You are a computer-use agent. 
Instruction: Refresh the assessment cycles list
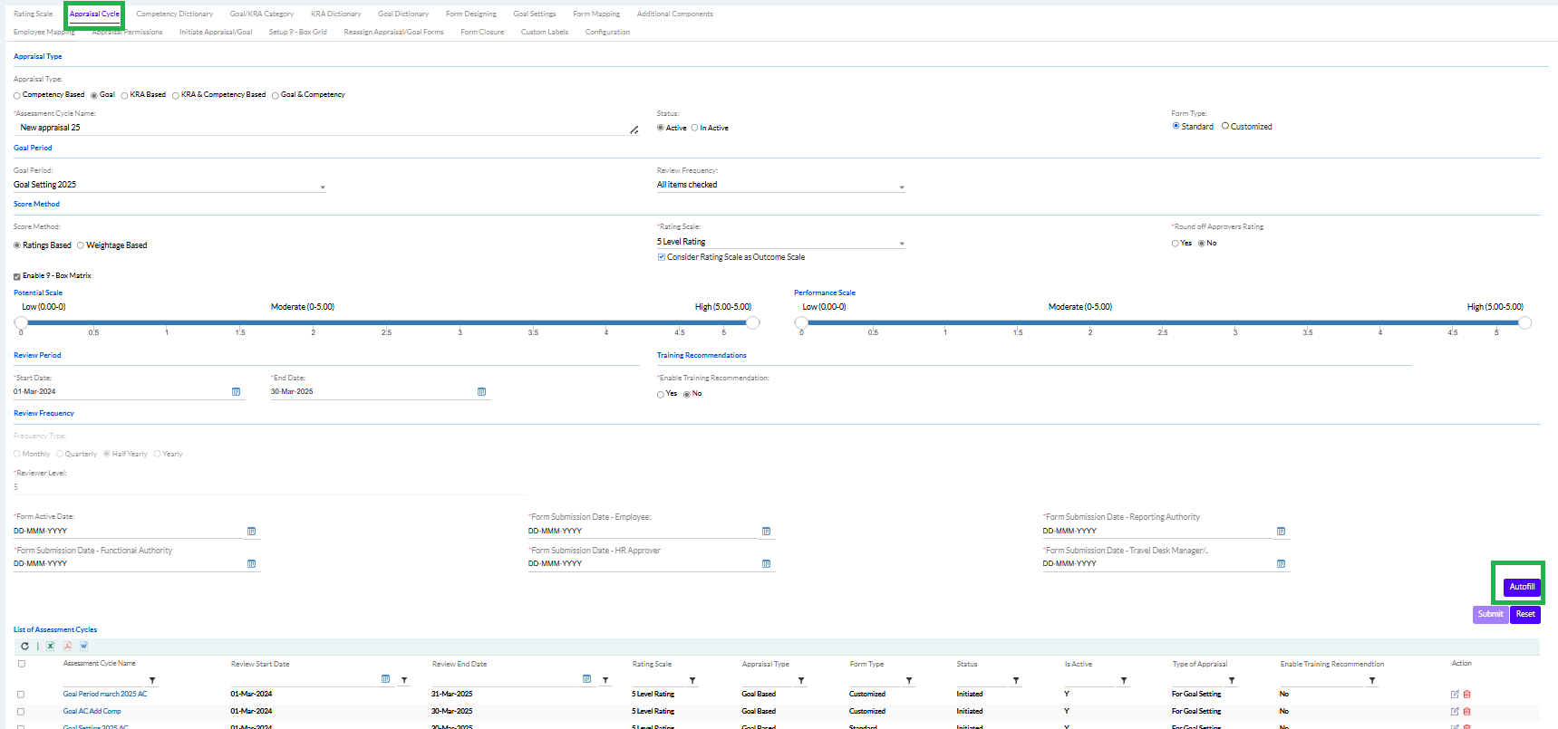click(x=24, y=646)
